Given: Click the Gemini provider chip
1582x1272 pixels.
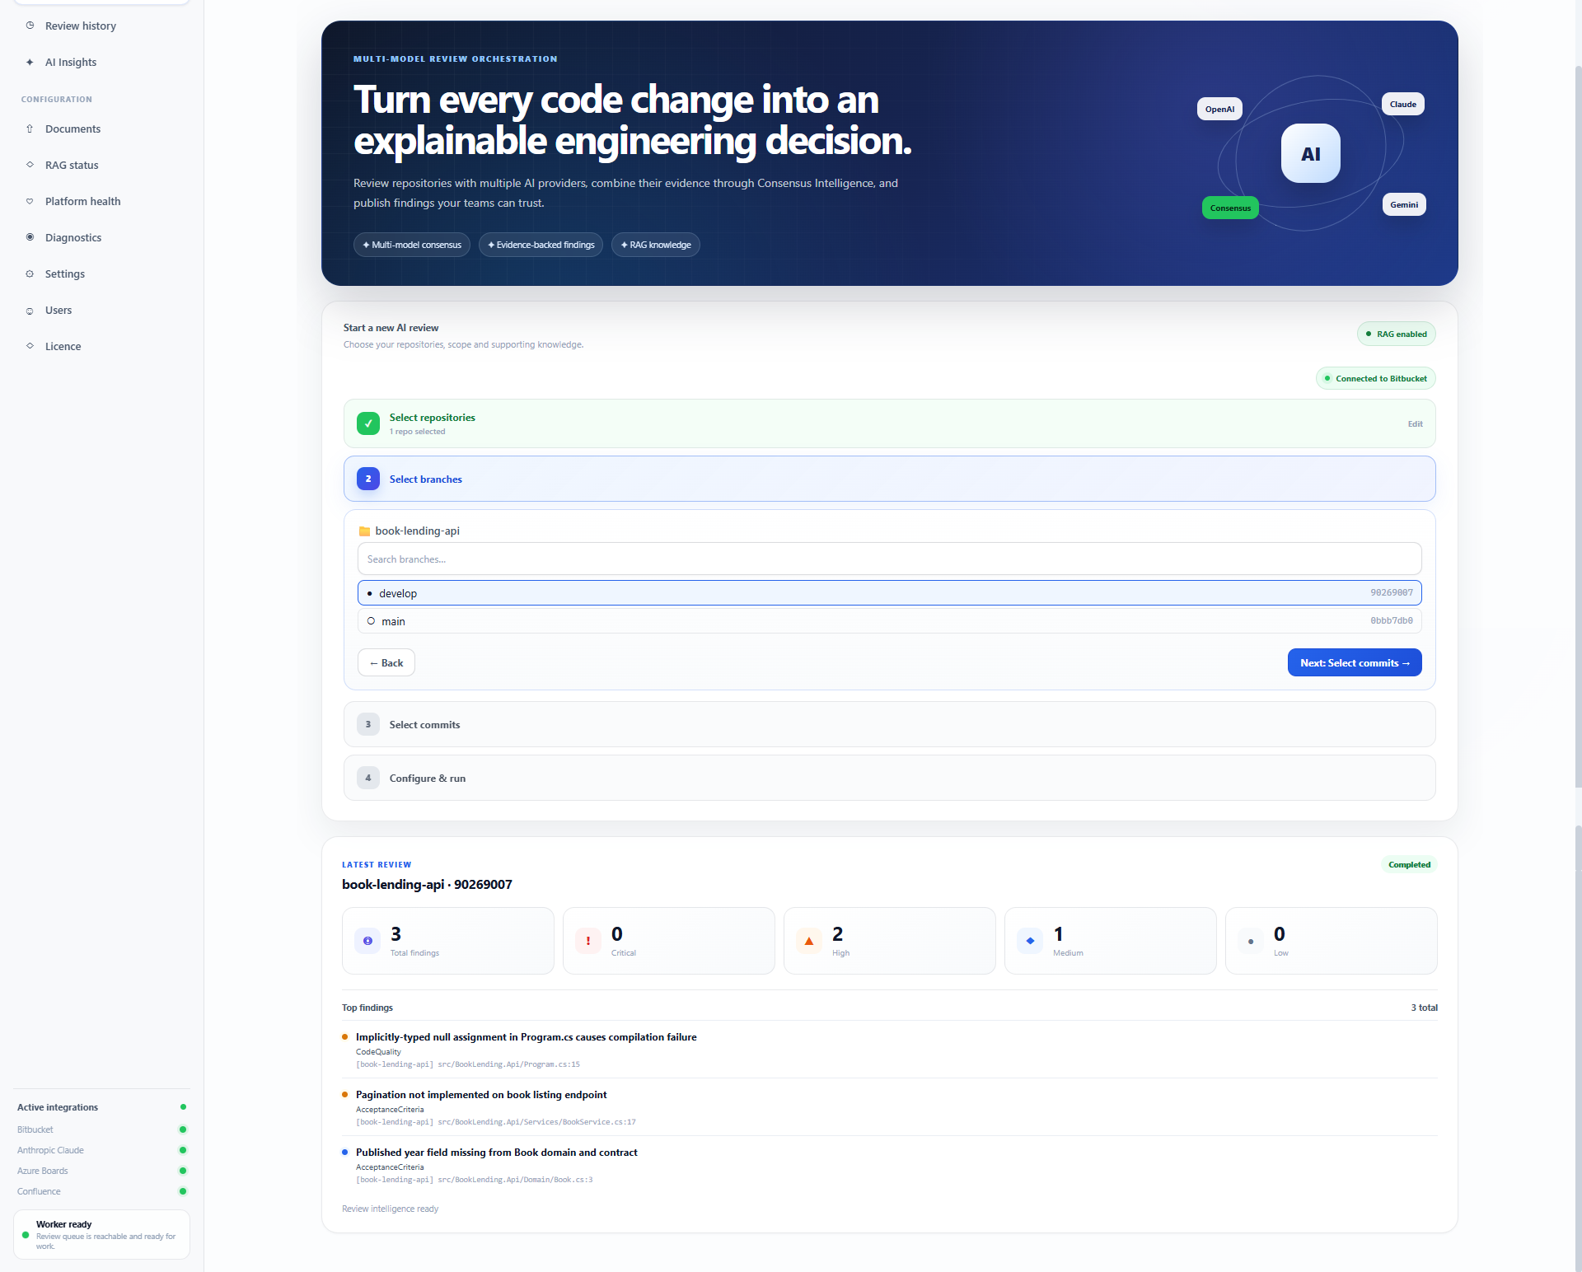Looking at the screenshot, I should (x=1404, y=204).
